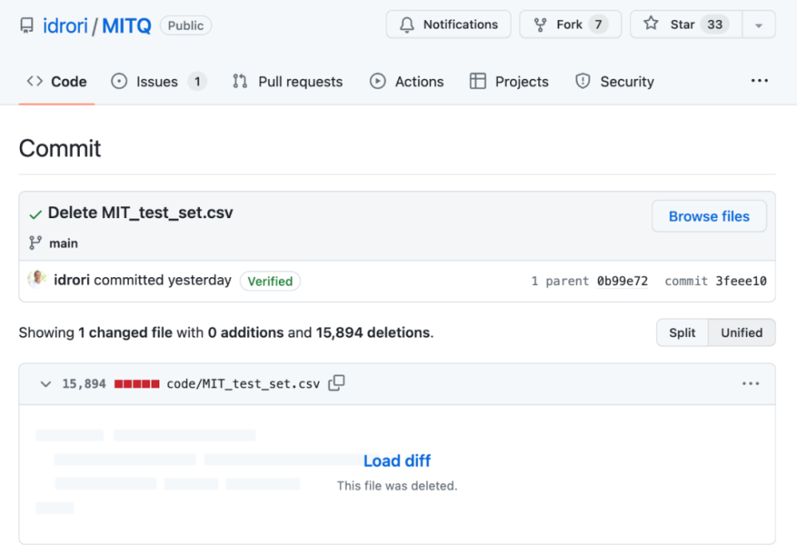Image resolution: width=797 pixels, height=555 pixels.
Task: Click the fork count 7
Action: [x=599, y=25]
